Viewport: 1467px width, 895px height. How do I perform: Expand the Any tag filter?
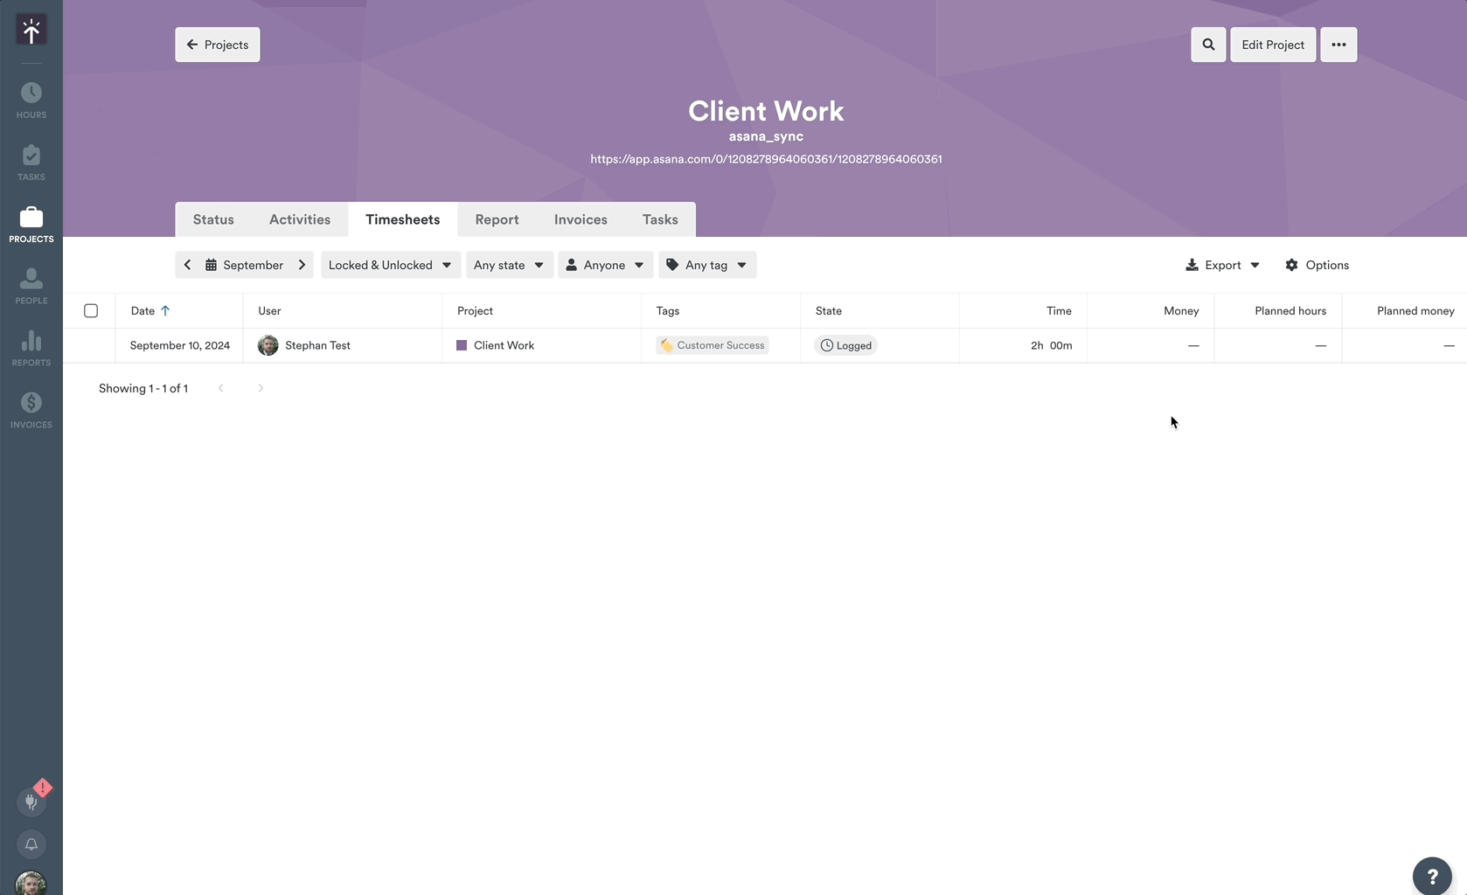point(706,265)
